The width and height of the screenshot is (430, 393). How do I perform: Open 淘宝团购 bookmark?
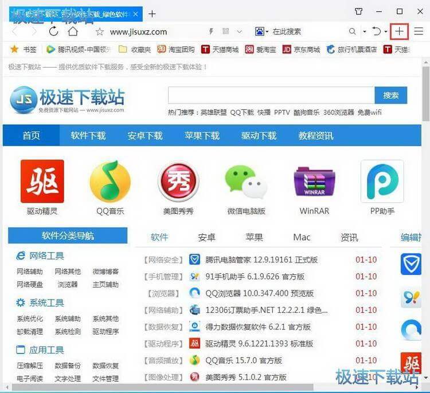point(176,50)
